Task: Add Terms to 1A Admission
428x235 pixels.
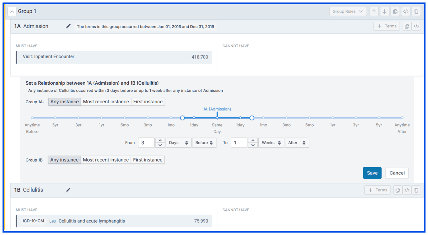Action: (x=387, y=26)
